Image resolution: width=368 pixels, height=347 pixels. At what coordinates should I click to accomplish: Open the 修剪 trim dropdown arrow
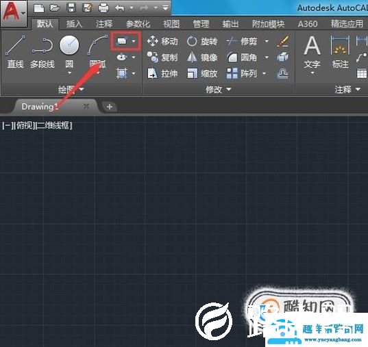click(x=267, y=42)
